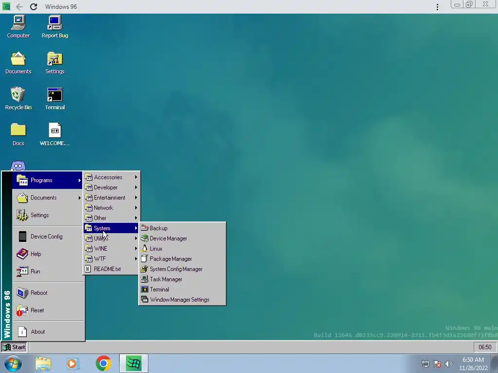This screenshot has height=373, width=498.
Task: Expand the Developer programs folder
Action: coord(111,187)
